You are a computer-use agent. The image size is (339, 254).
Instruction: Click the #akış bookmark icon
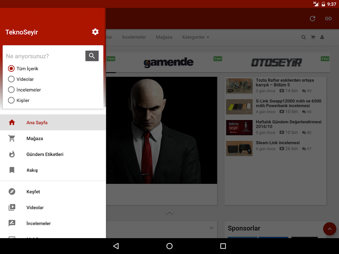click(12, 170)
